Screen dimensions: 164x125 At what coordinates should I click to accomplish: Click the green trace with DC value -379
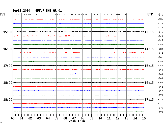click(78, 112)
